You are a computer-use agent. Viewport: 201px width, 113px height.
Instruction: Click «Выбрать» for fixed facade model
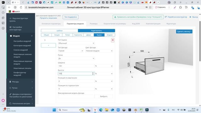[104, 96]
